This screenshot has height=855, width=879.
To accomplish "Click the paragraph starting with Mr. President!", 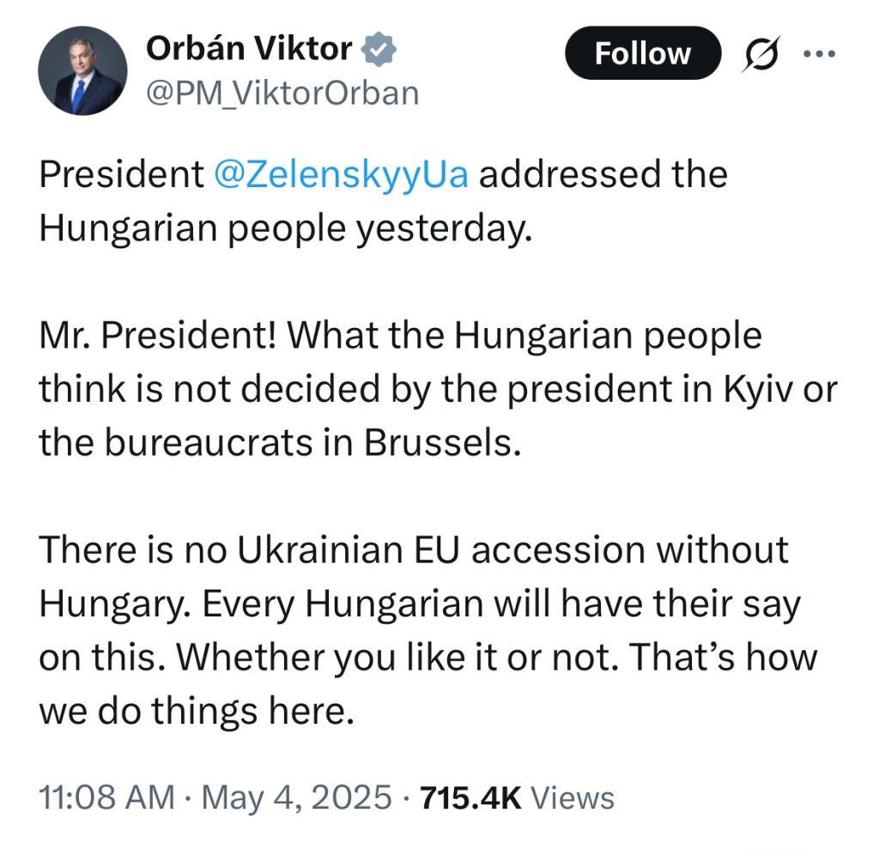I will (x=439, y=389).
